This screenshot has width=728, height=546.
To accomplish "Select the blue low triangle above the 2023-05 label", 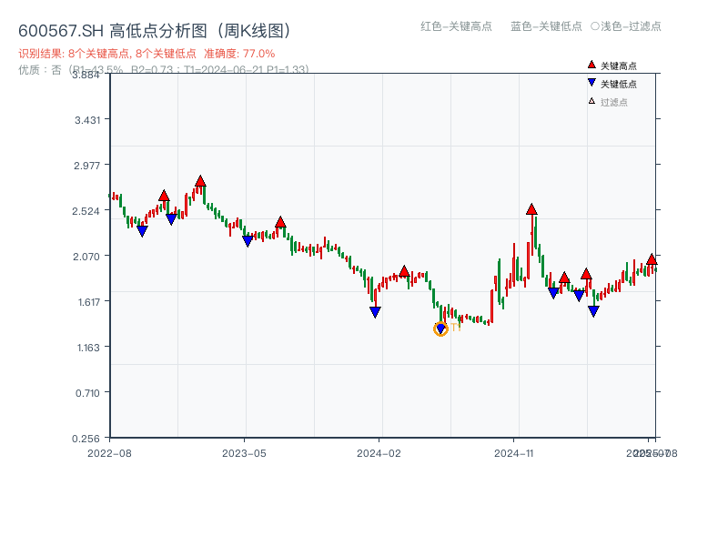I will (248, 241).
